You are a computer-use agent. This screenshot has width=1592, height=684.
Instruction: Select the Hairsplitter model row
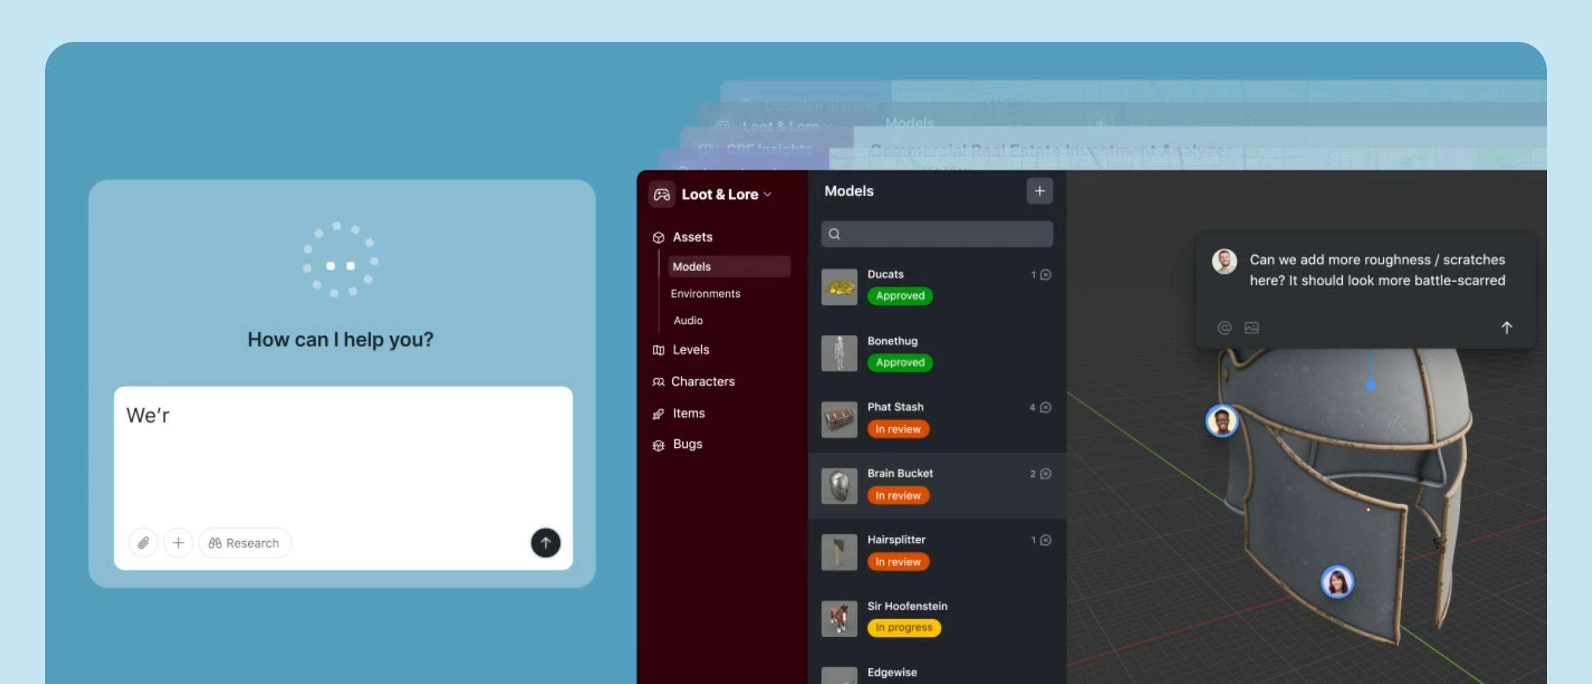pos(937,552)
